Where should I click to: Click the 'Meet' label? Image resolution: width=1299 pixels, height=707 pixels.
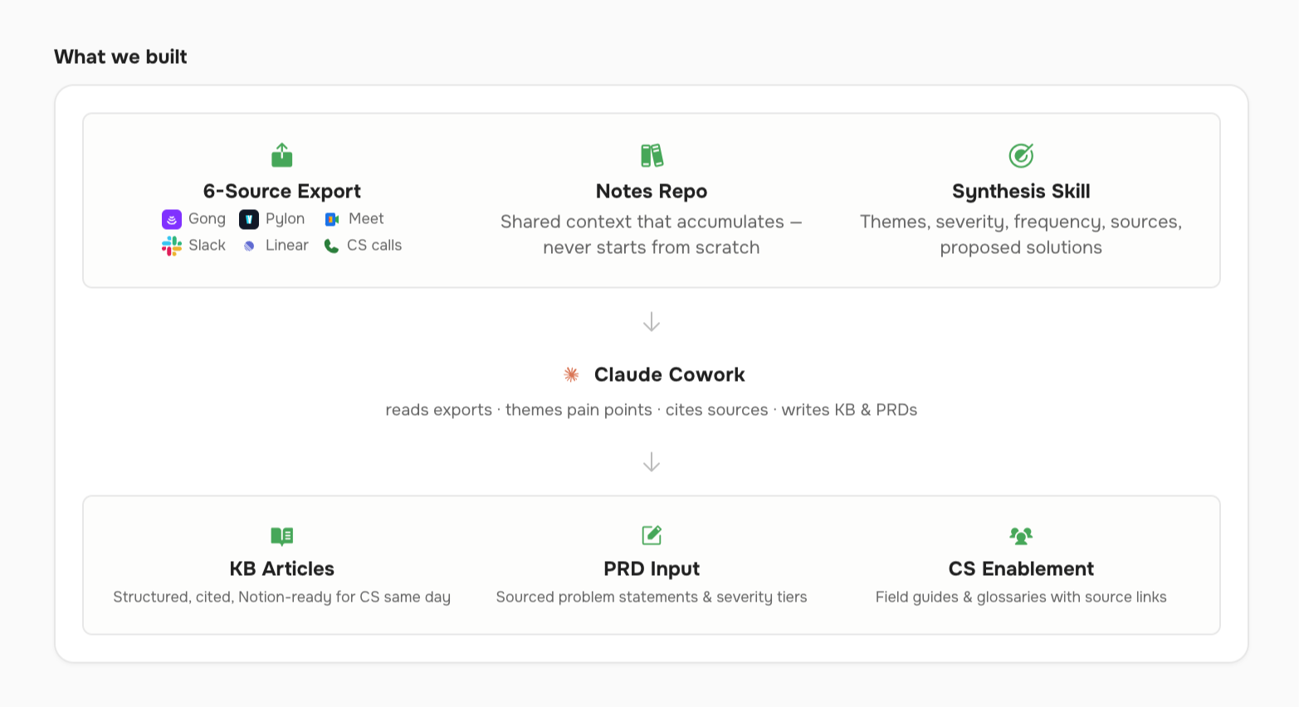coord(366,218)
